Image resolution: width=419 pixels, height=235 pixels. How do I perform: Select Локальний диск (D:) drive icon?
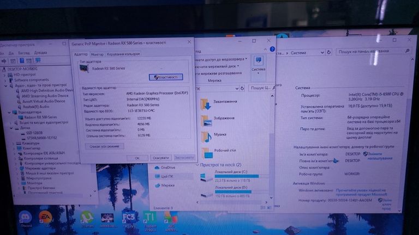pyautogui.click(x=207, y=194)
